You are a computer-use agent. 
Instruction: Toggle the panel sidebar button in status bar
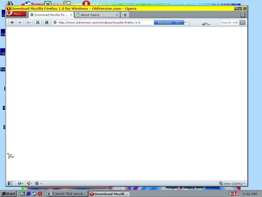tap(10, 183)
